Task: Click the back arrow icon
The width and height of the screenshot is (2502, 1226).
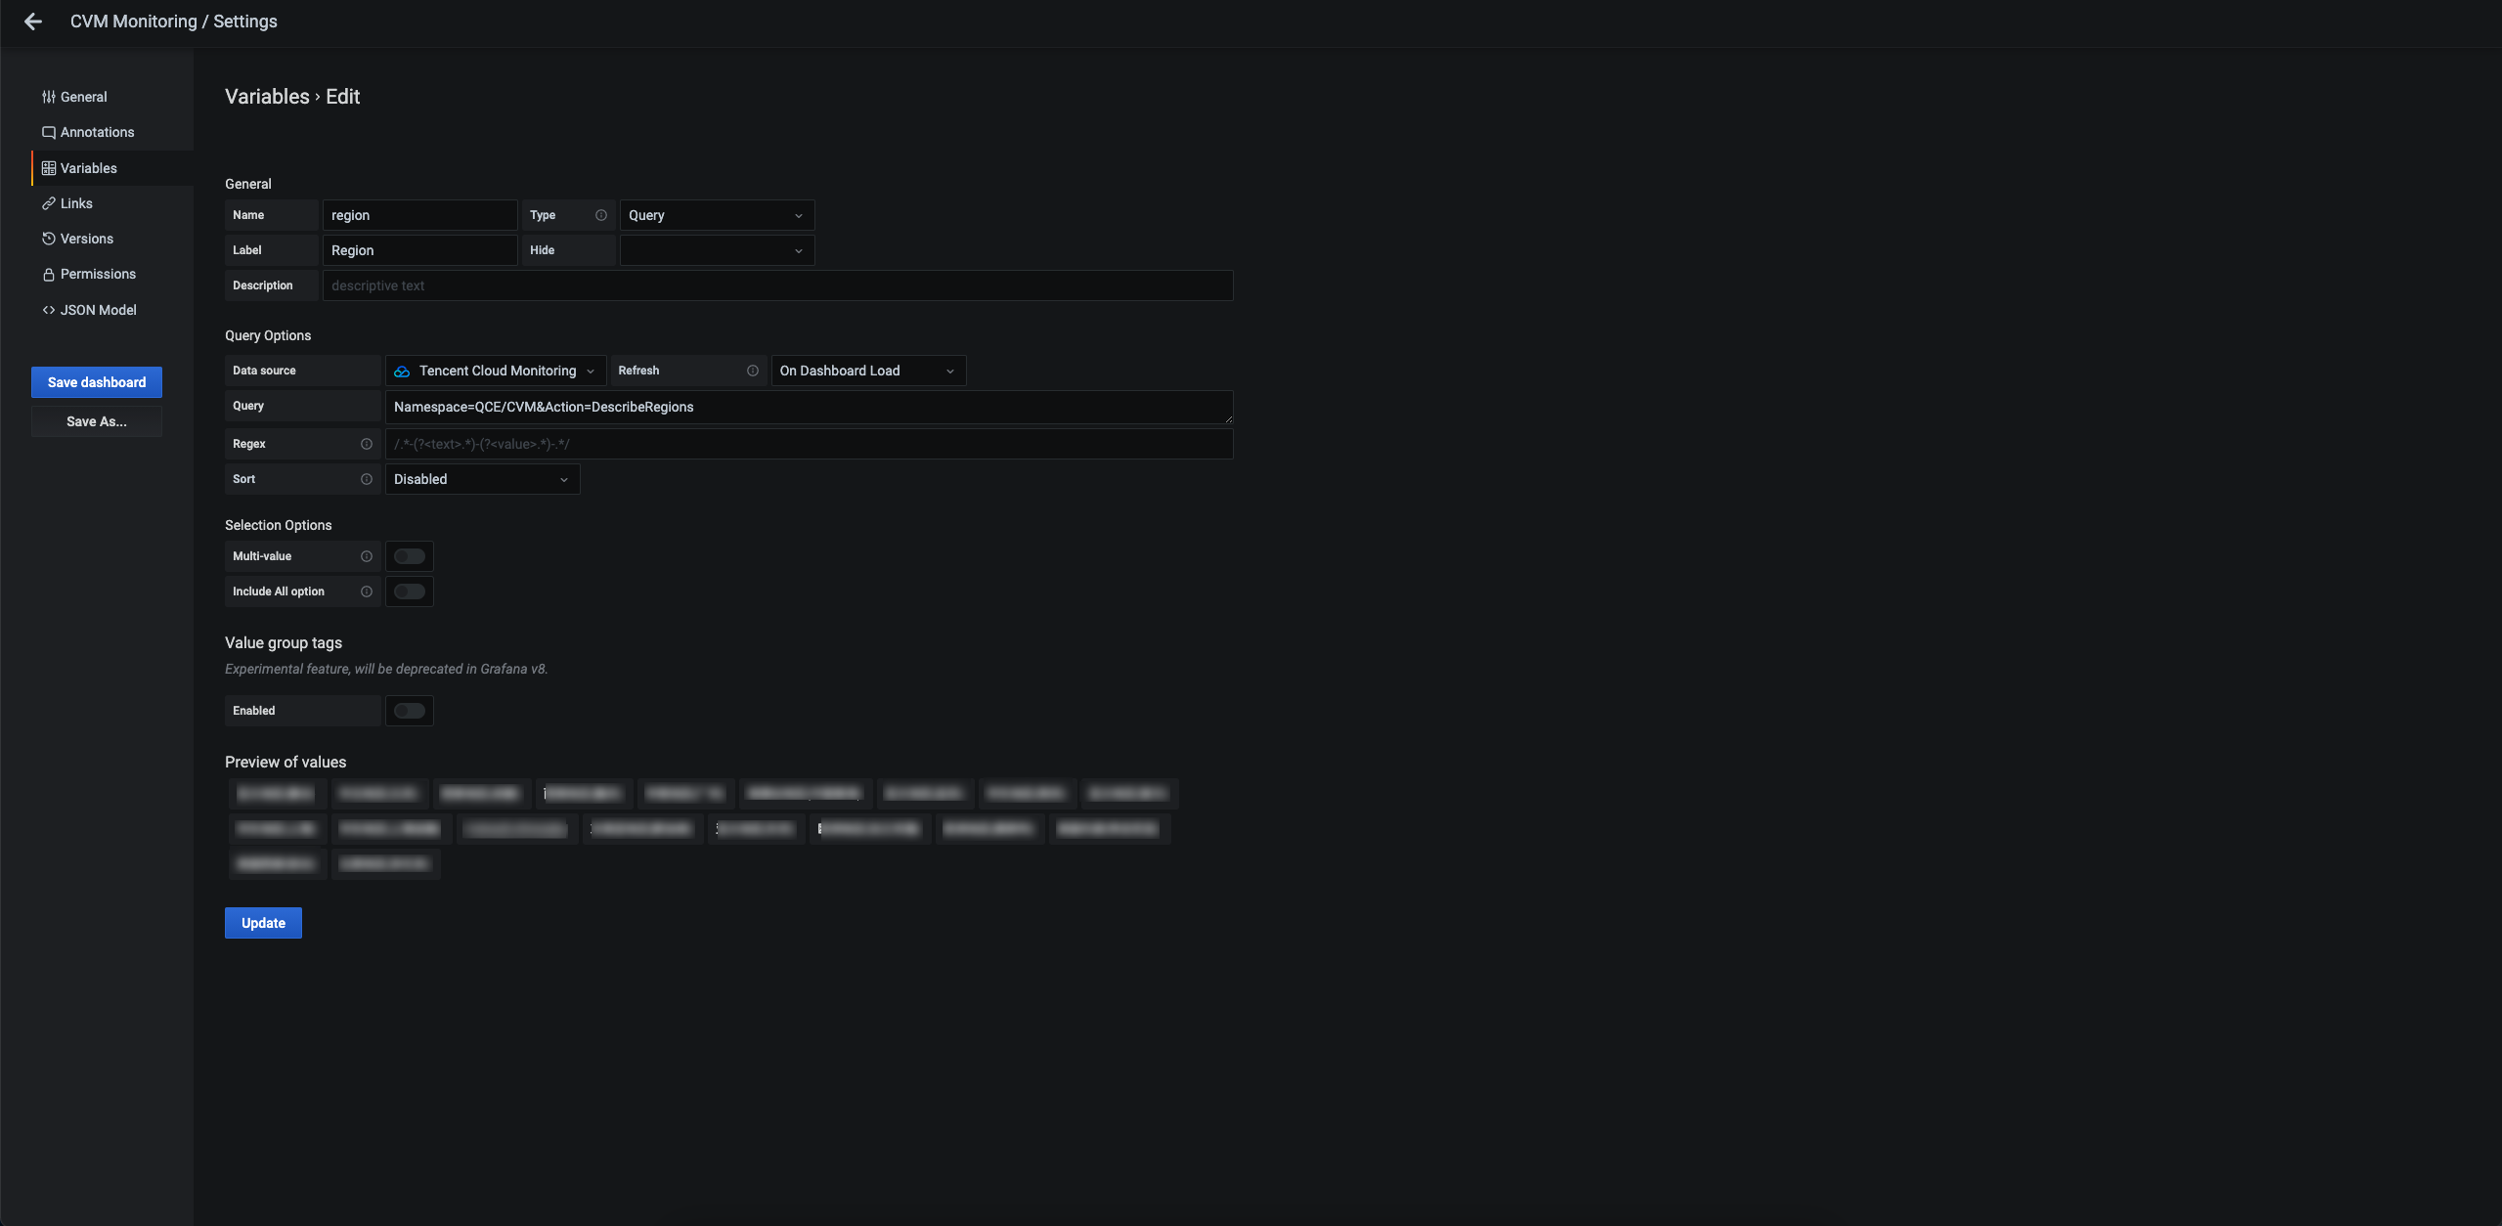Action: coord(33,22)
